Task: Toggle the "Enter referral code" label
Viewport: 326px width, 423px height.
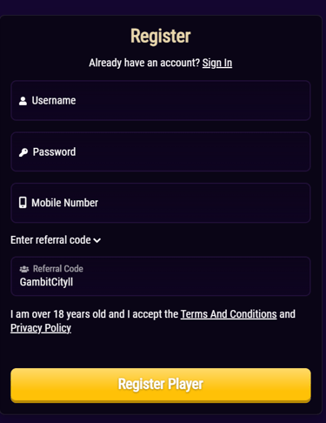Action: pyautogui.click(x=50, y=240)
